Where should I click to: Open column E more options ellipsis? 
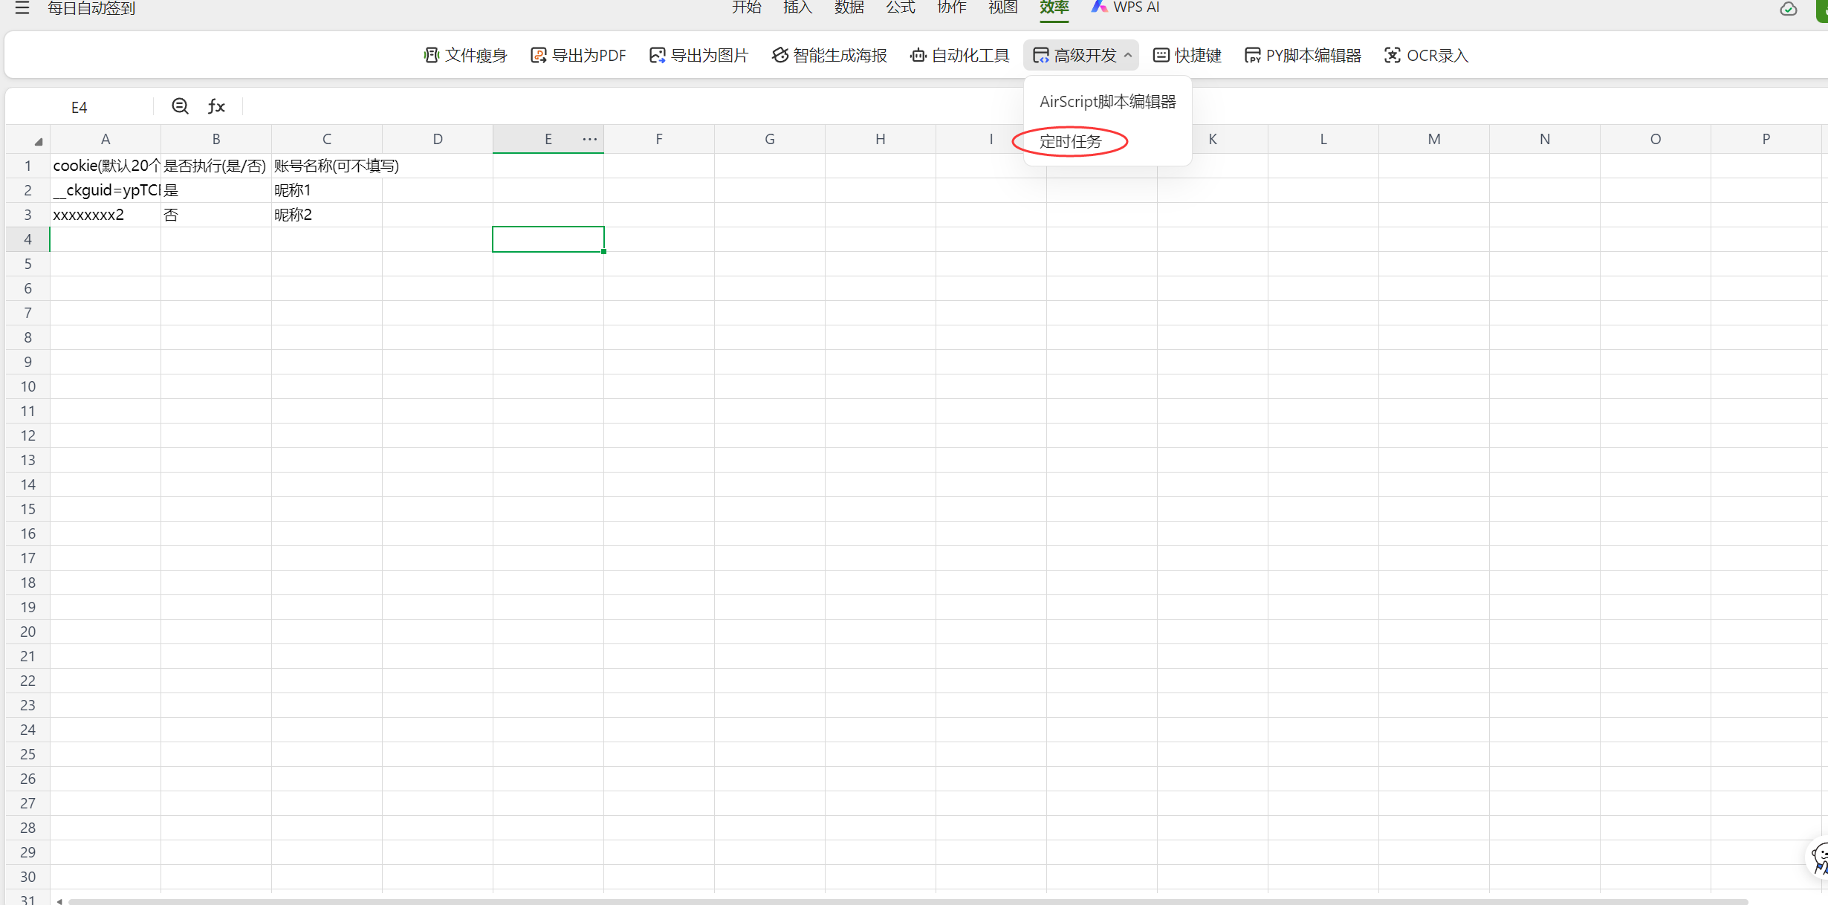[x=589, y=139]
